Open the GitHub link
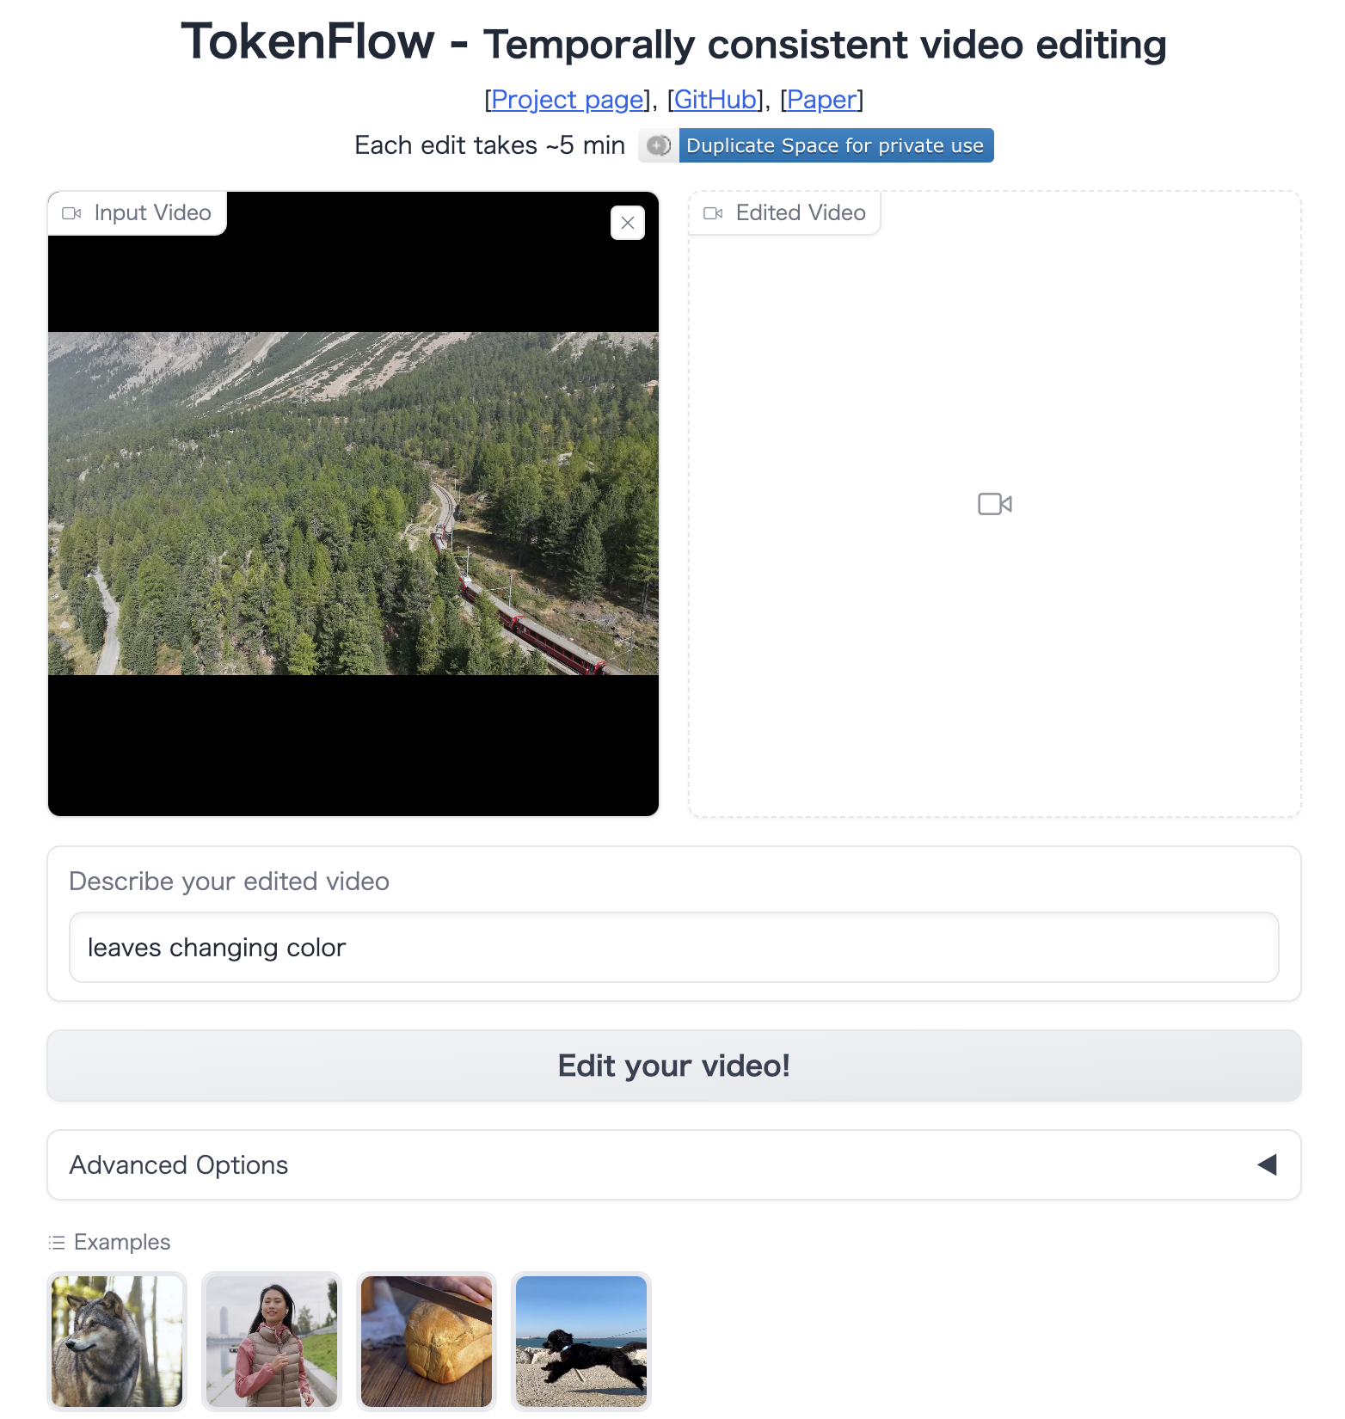This screenshot has width=1345, height=1419. tap(715, 100)
